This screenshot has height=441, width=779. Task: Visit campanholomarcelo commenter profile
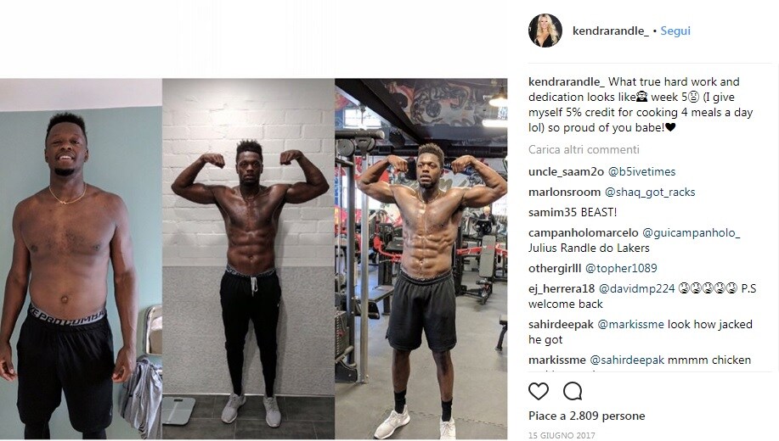584,232
